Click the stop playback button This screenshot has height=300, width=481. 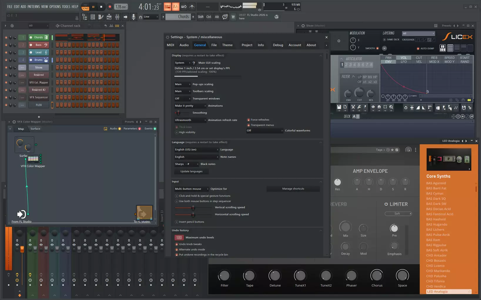coord(101,7)
